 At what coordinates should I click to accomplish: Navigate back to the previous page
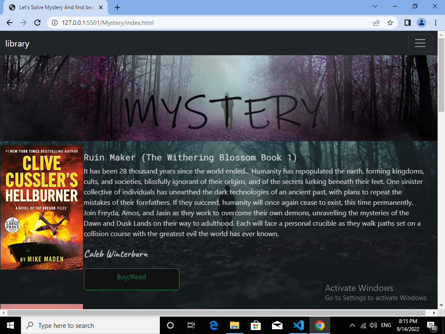pos(10,23)
